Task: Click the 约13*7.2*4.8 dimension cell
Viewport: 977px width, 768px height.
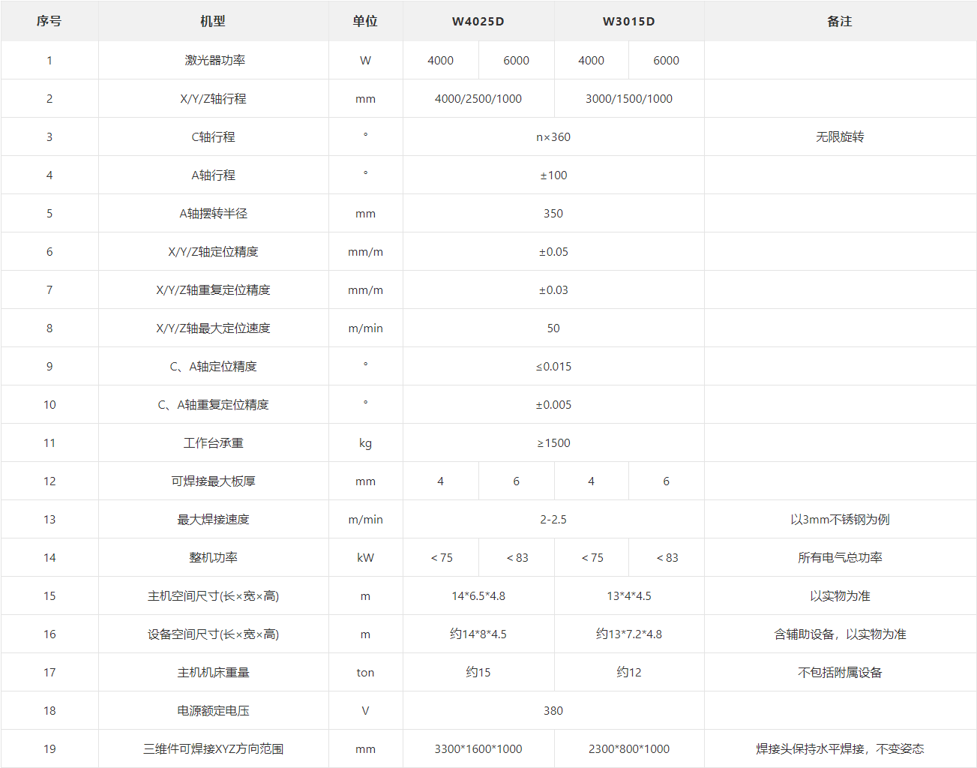Action: pyautogui.click(x=629, y=634)
